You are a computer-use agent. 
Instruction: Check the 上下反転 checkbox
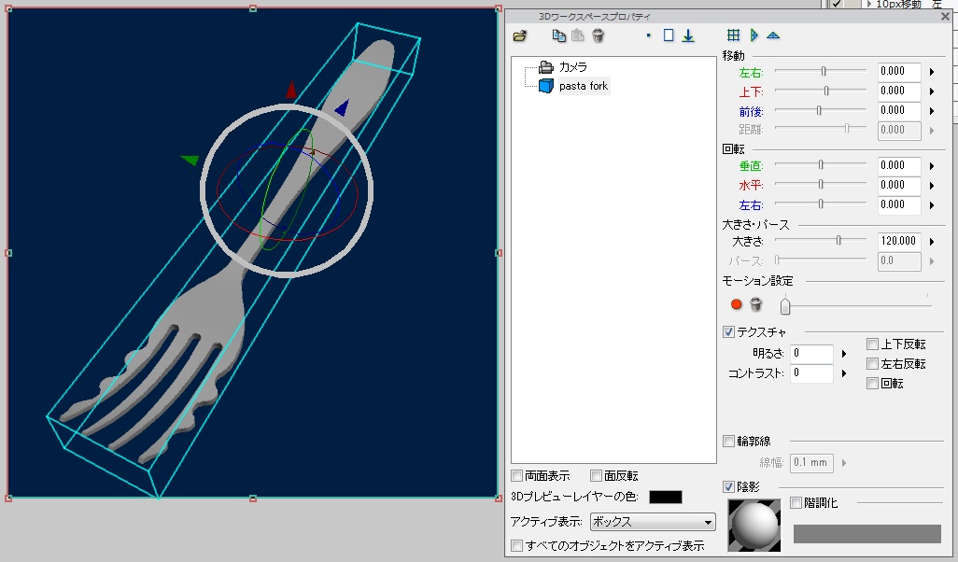pyautogui.click(x=872, y=344)
